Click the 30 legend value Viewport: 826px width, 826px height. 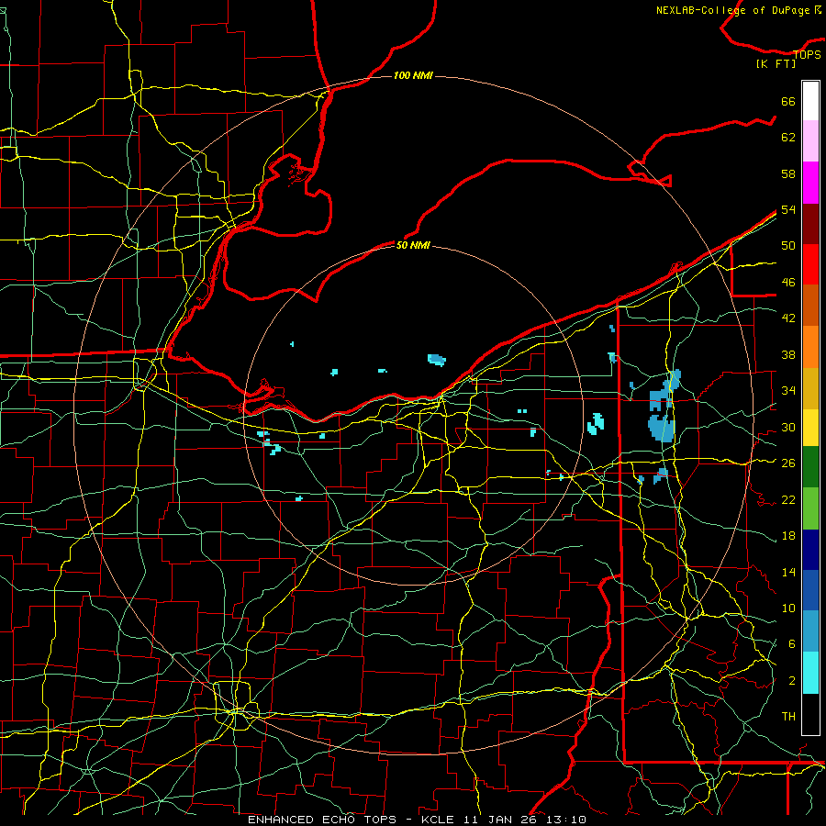tap(788, 427)
